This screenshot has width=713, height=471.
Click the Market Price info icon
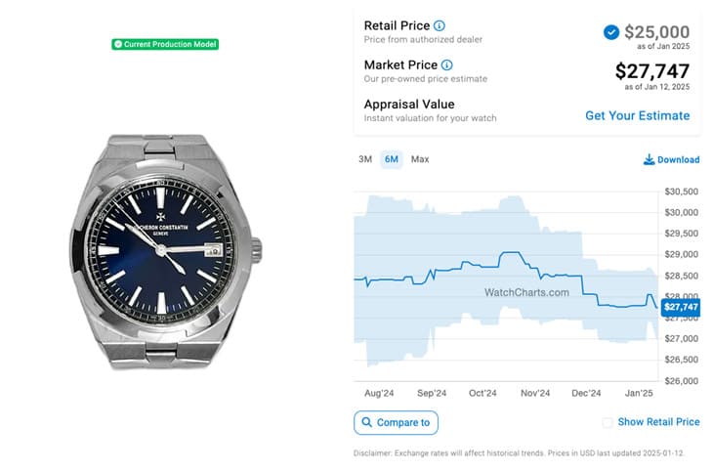click(447, 65)
